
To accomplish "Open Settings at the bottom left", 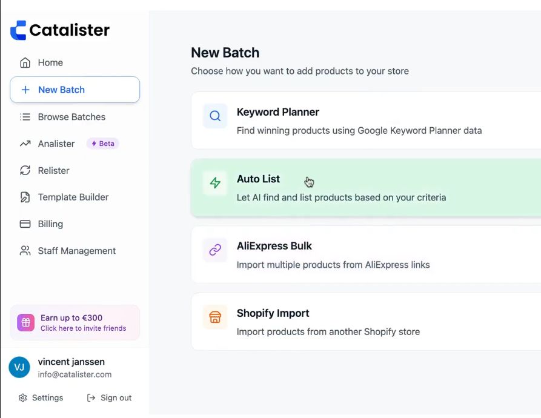I will [x=41, y=398].
